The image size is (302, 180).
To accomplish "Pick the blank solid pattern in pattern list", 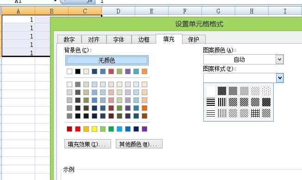I will point(210,91).
